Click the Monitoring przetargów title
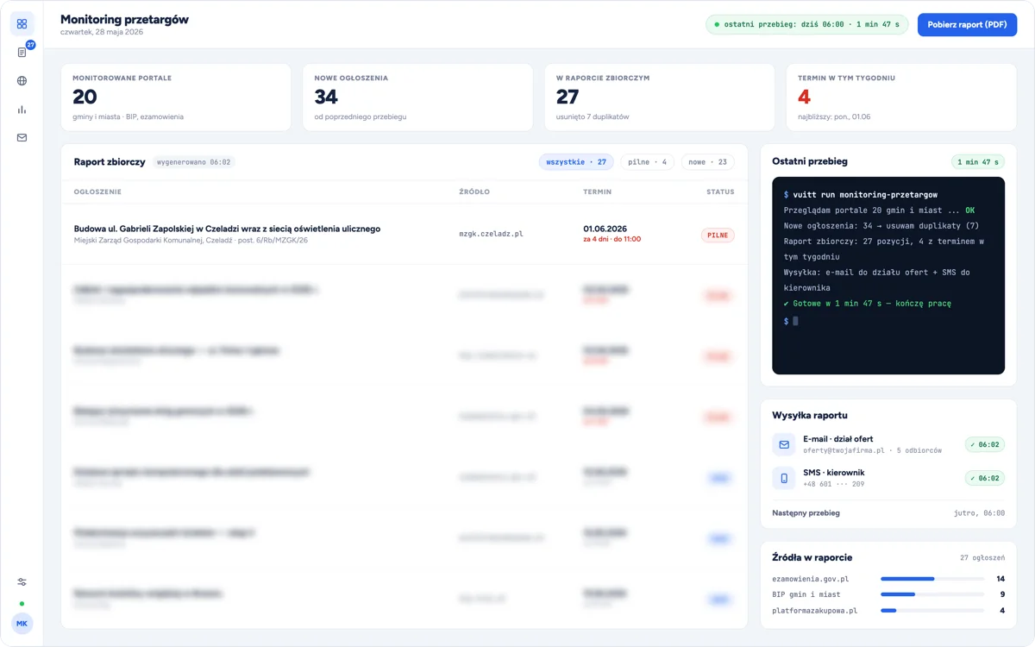1035x647 pixels. [124, 19]
